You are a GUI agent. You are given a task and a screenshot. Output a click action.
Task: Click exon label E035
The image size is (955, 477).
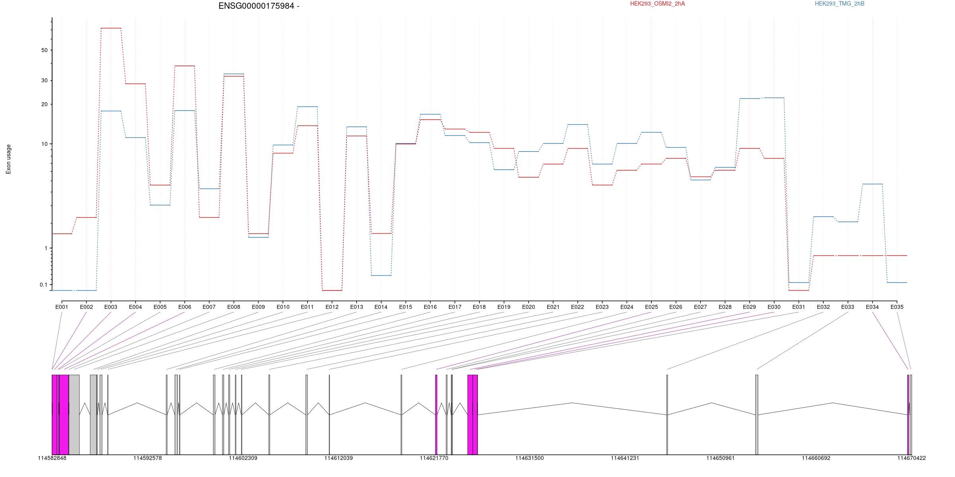[897, 307]
